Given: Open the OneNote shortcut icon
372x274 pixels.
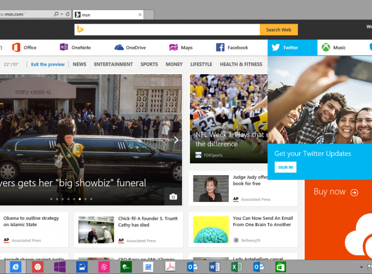Looking at the screenshot, I should 64,47.
